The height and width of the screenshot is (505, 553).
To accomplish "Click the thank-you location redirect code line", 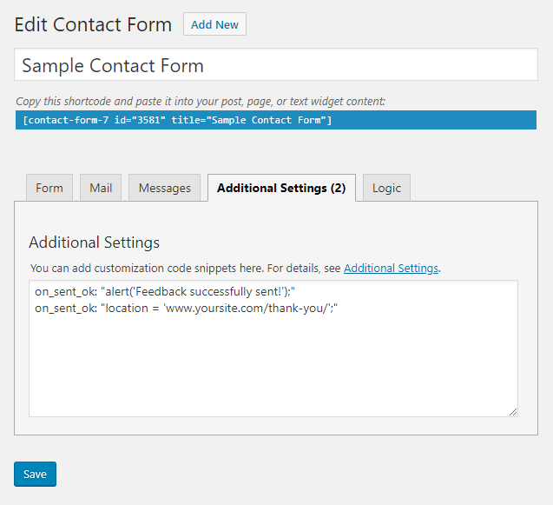I will (x=185, y=309).
